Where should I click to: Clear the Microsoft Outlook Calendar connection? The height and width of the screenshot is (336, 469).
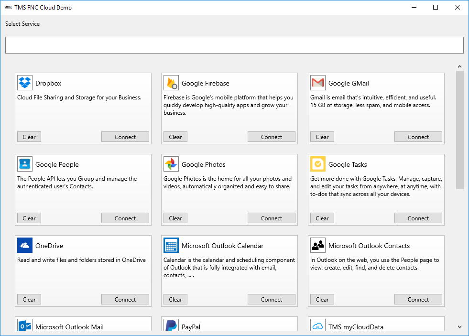[x=175, y=300]
